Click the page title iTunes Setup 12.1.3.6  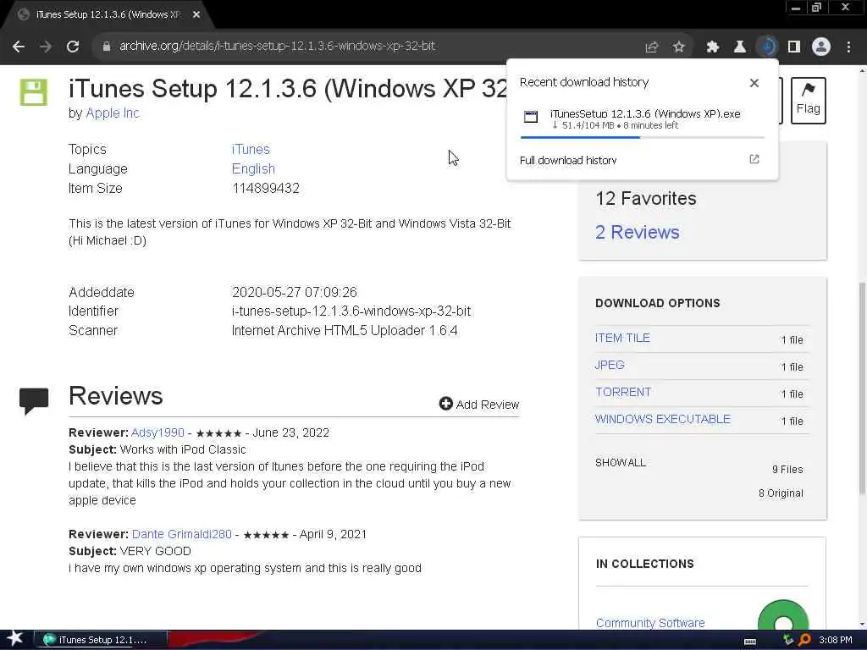click(x=288, y=88)
